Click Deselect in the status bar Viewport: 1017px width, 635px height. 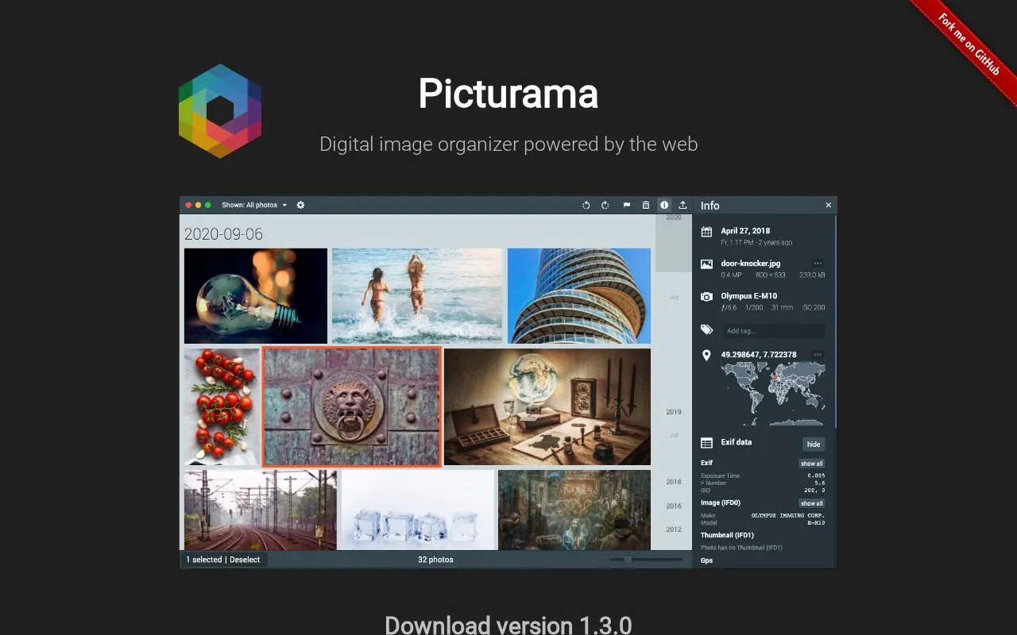pyautogui.click(x=245, y=560)
